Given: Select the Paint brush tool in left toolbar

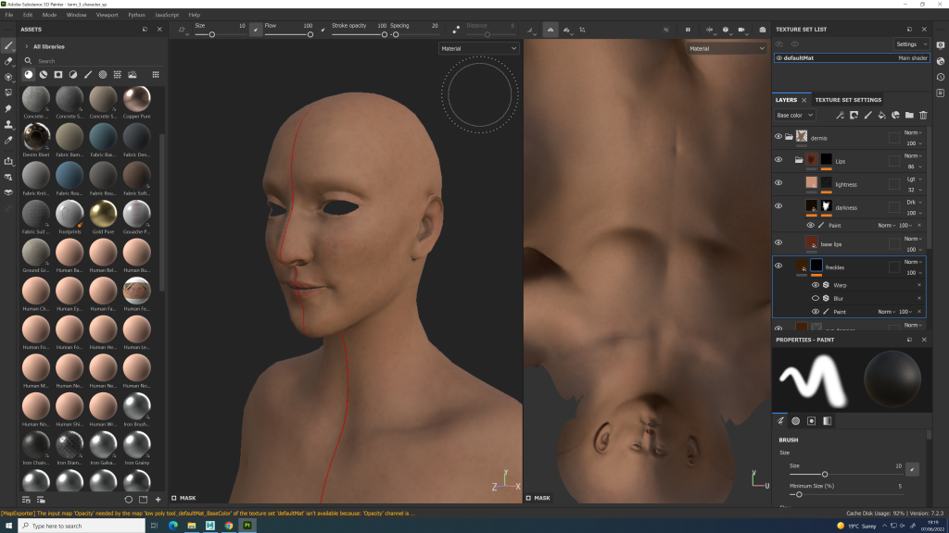Looking at the screenshot, I should click(x=8, y=45).
